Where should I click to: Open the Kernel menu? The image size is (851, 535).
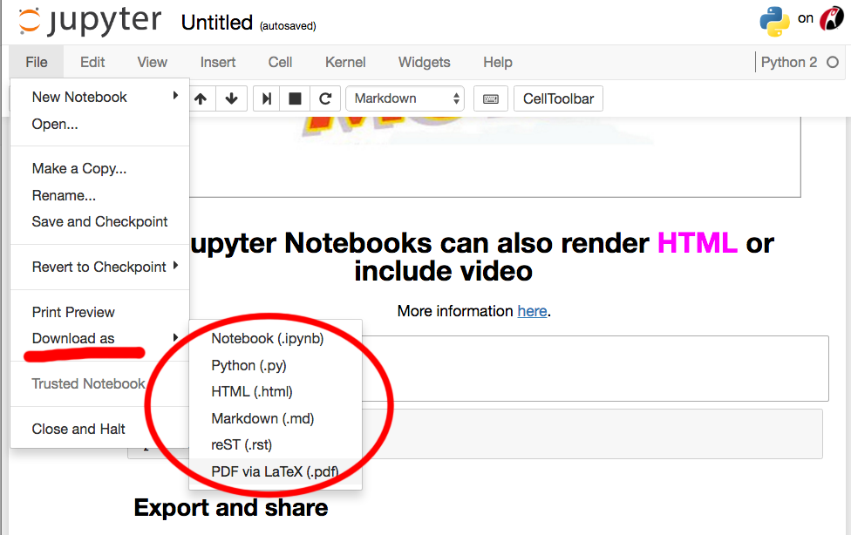(x=345, y=63)
